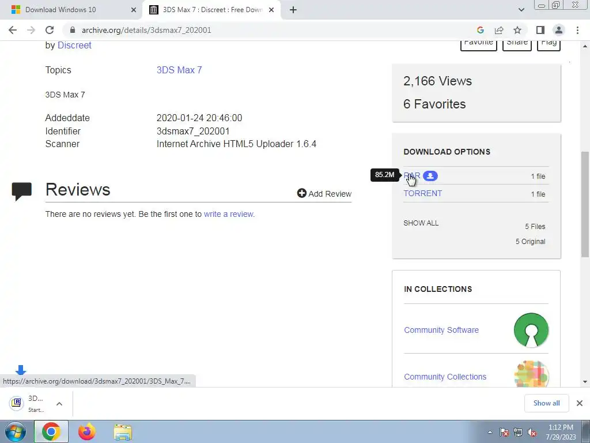Click the 6 Favorites text
590x443 pixels.
click(x=434, y=104)
